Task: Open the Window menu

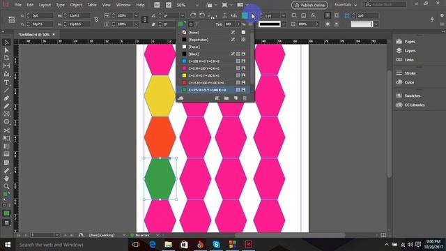Action: 123,5
